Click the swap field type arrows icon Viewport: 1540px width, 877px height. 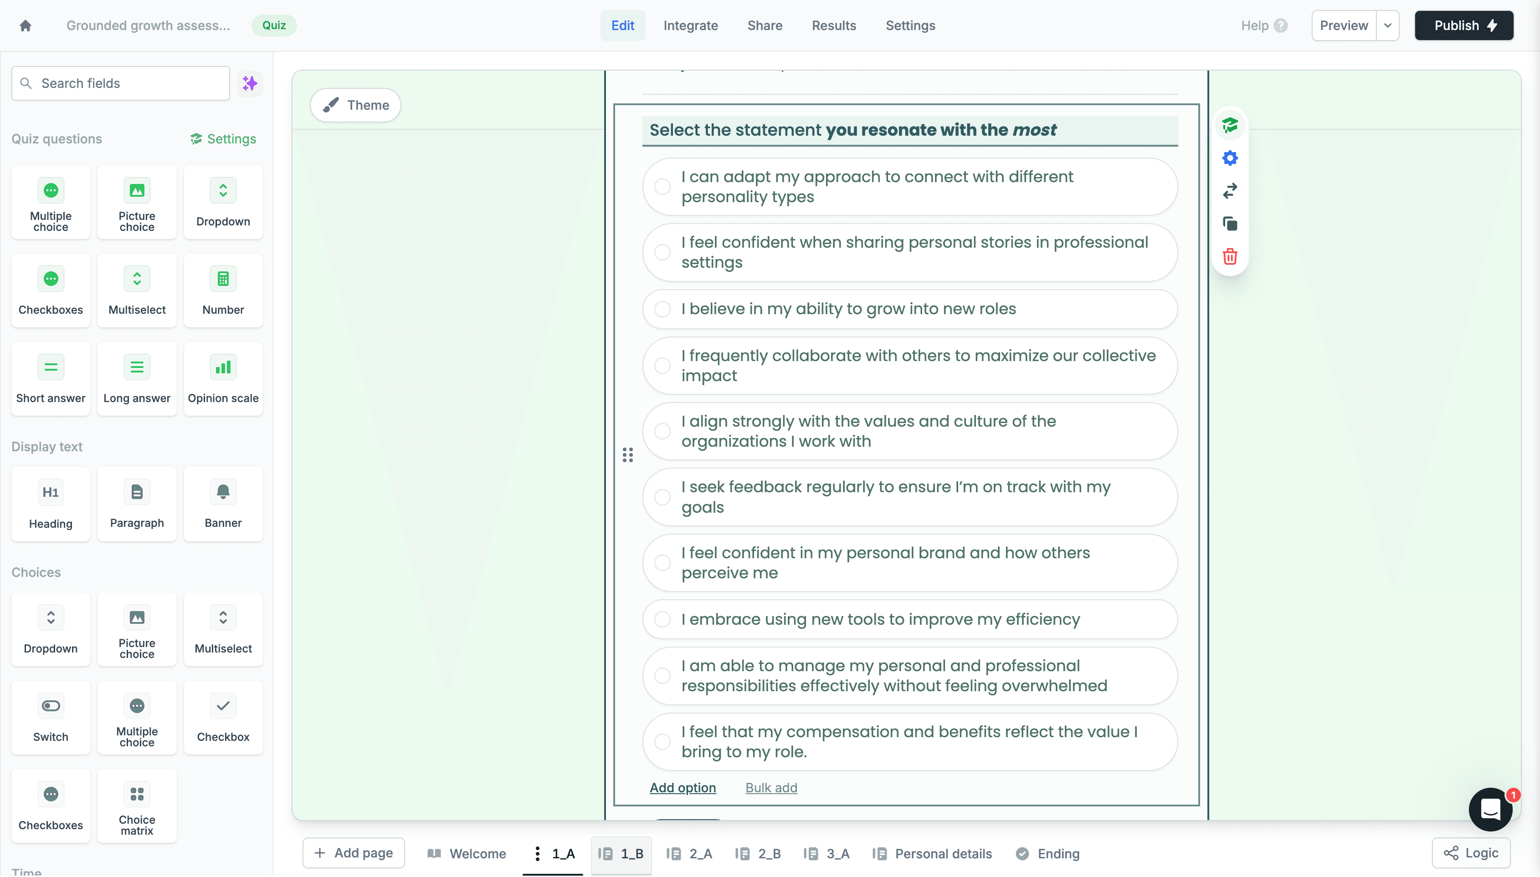[x=1230, y=191]
